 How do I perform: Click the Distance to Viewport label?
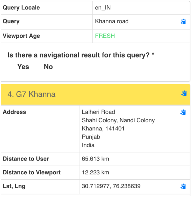[31, 172]
